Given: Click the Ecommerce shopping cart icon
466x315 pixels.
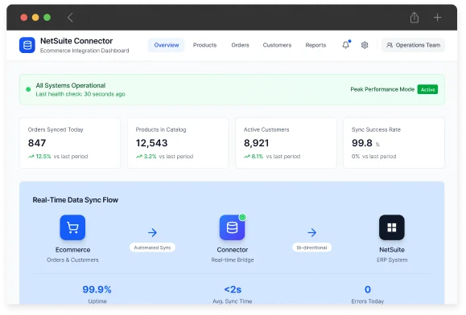Looking at the screenshot, I should click(72, 227).
